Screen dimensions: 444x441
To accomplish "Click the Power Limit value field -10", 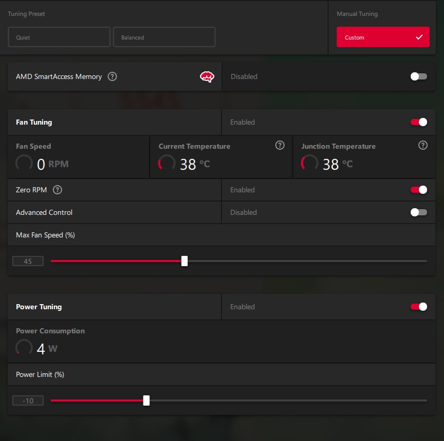I will (28, 400).
